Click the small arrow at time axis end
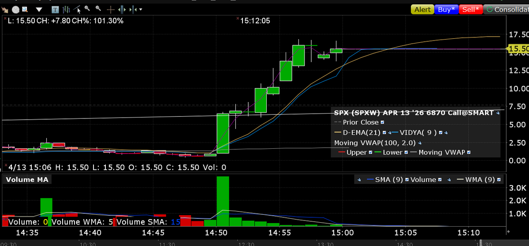529x246 pixels. coord(508,231)
